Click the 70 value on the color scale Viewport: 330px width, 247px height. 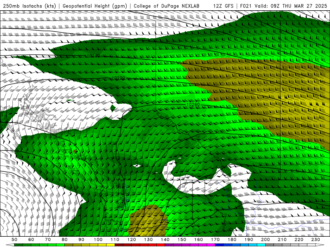point(48,240)
